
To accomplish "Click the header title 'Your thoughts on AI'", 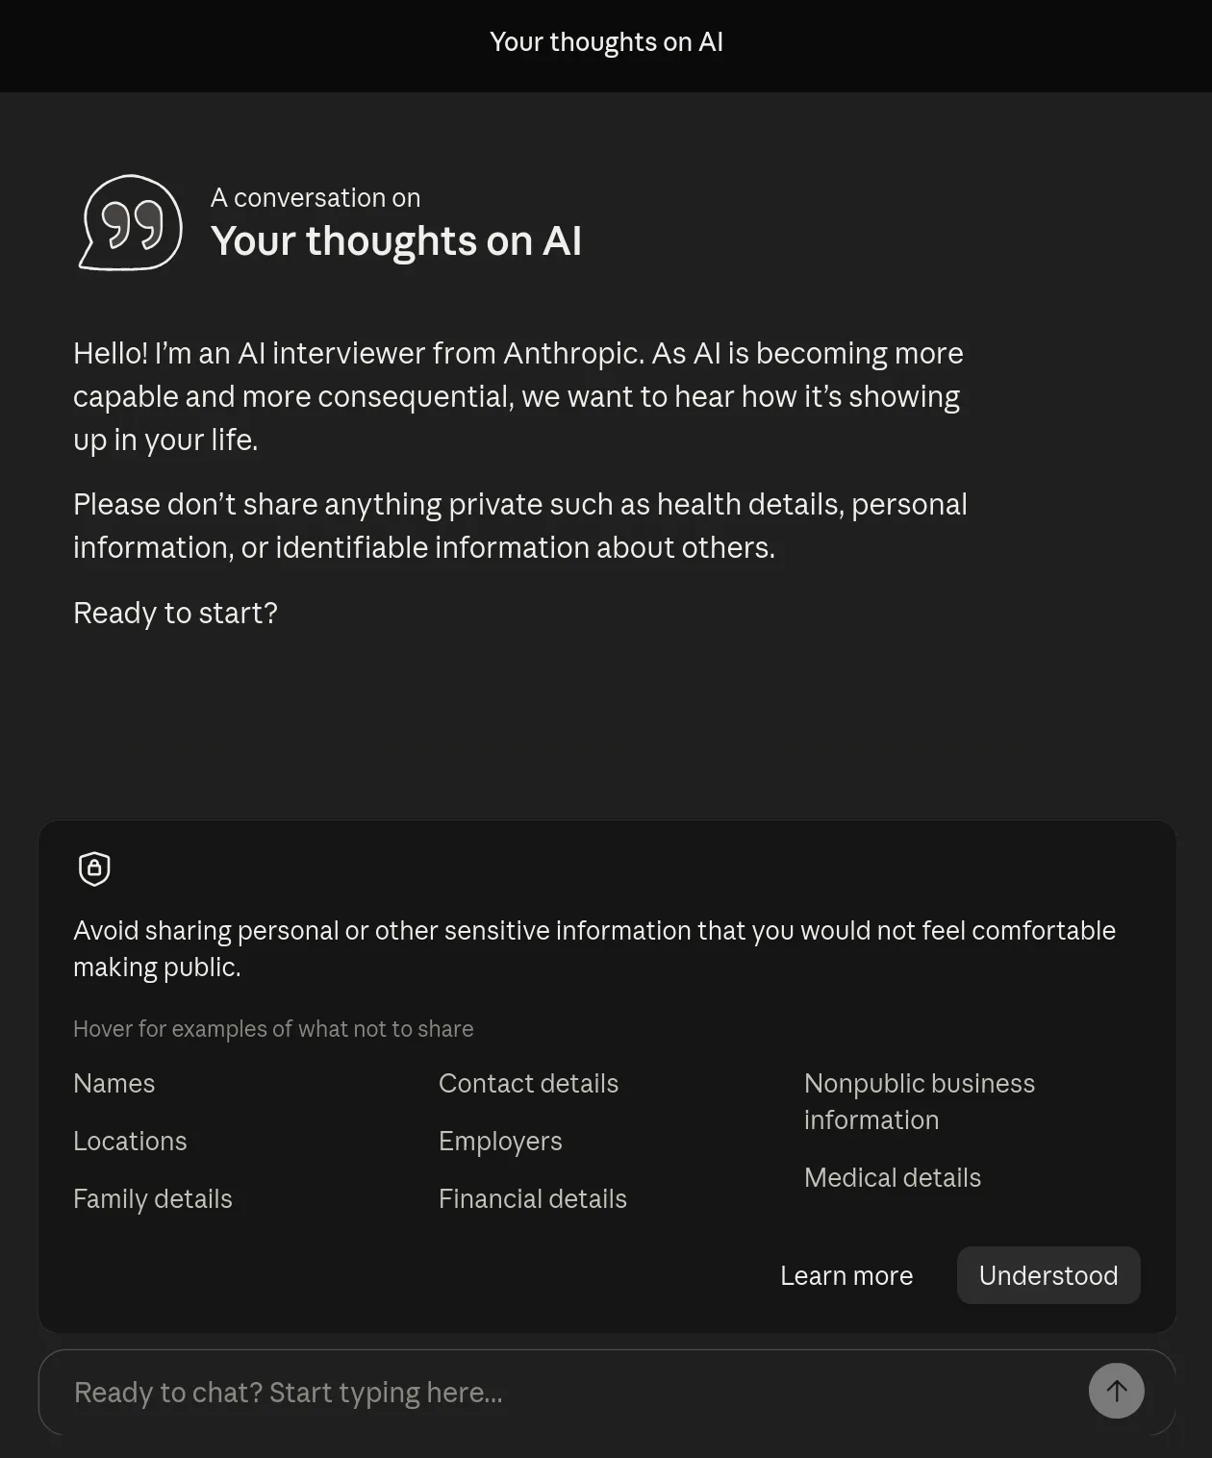I will (606, 42).
